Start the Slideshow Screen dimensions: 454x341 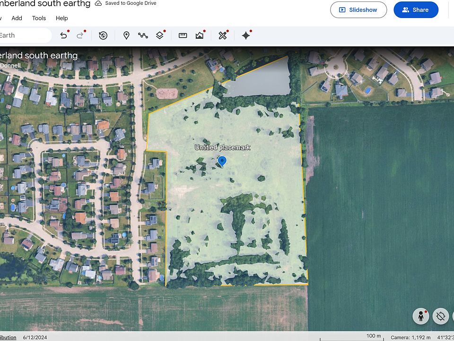[358, 10]
